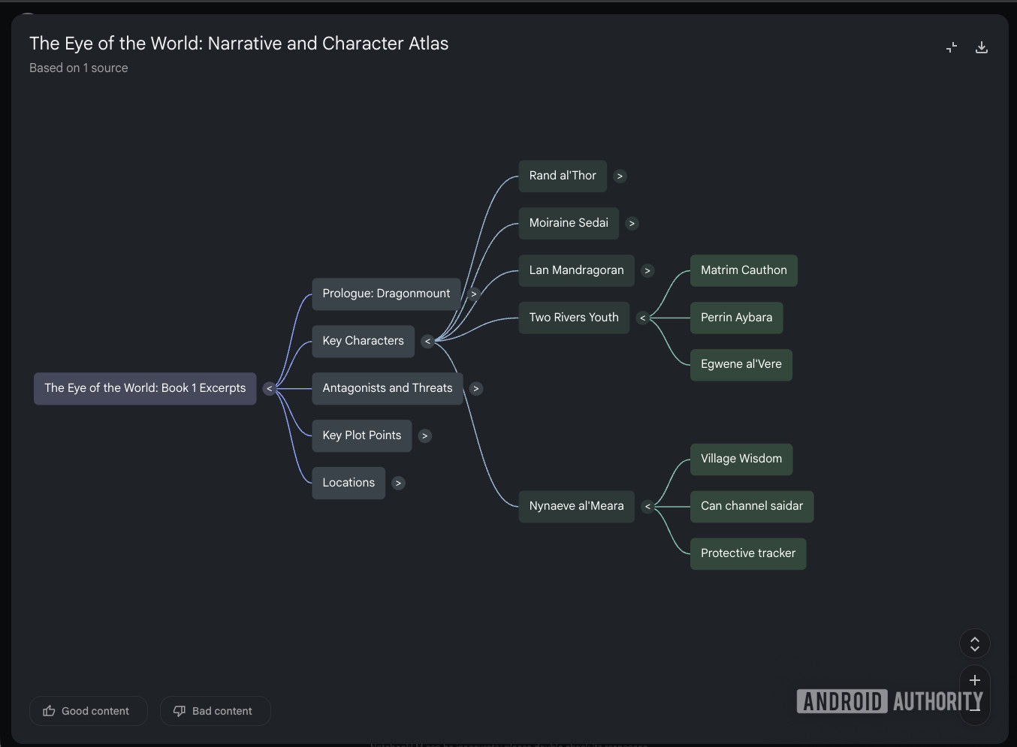Expand the Antagonists and Threats node
This screenshot has width=1017, height=747.
[x=475, y=388]
